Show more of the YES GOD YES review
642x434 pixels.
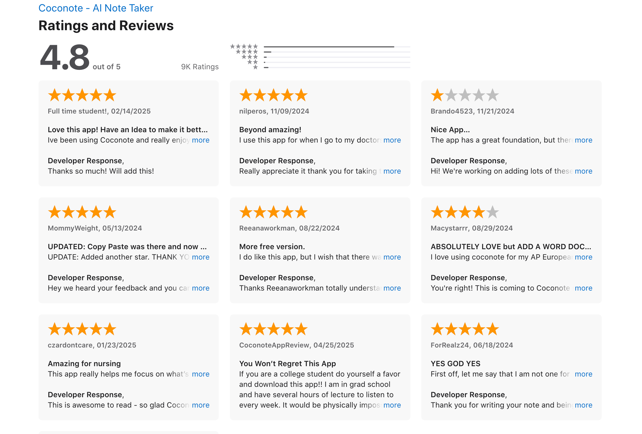(584, 374)
